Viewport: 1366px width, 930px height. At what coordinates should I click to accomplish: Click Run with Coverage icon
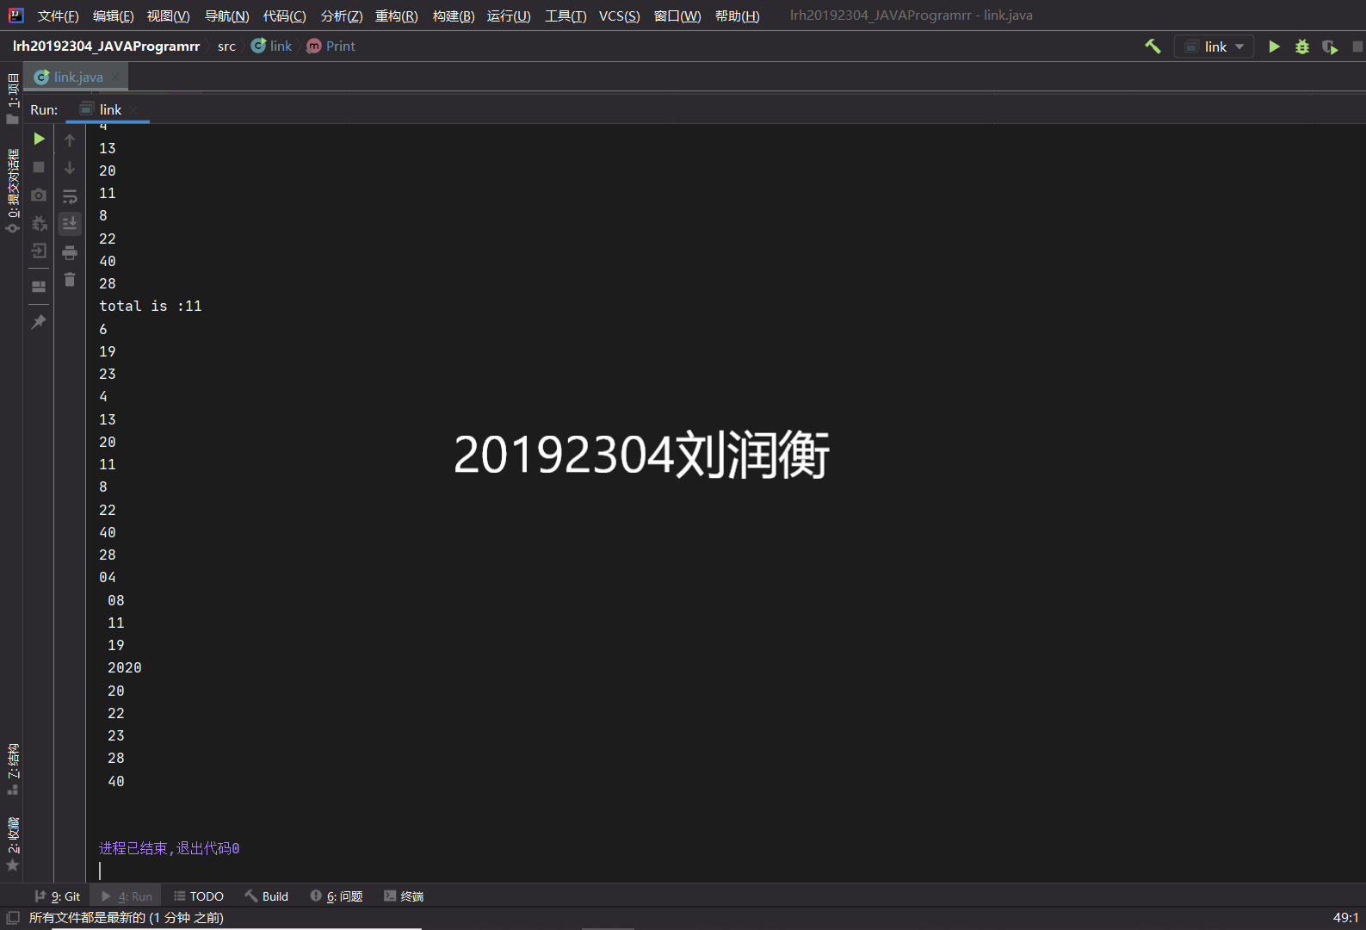(x=1330, y=46)
